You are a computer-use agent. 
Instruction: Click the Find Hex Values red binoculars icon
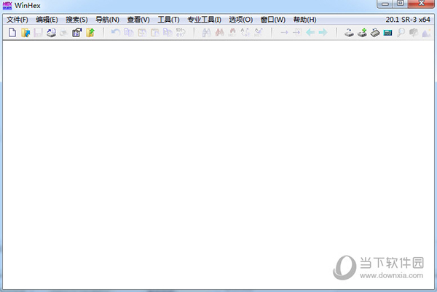[220, 33]
